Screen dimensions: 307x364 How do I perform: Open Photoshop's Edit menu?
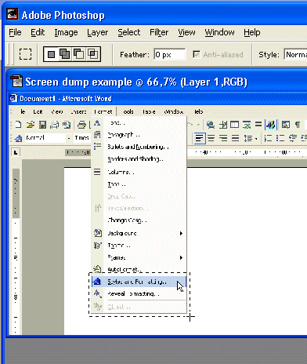point(38,32)
